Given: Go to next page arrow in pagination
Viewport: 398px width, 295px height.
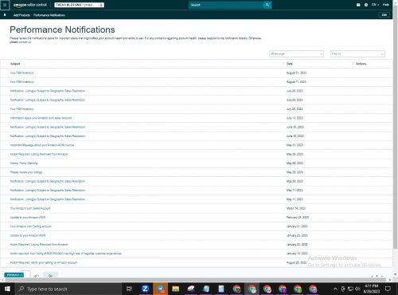Looking at the screenshot, I should click(x=382, y=277).
